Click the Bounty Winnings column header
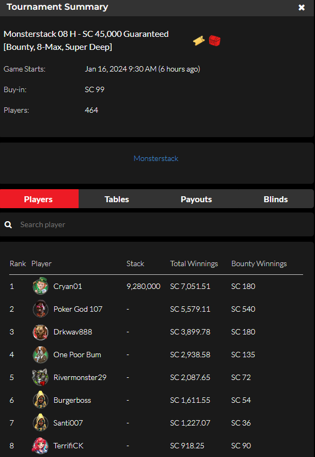Screen dimensions: 315x457 [x=259, y=264]
